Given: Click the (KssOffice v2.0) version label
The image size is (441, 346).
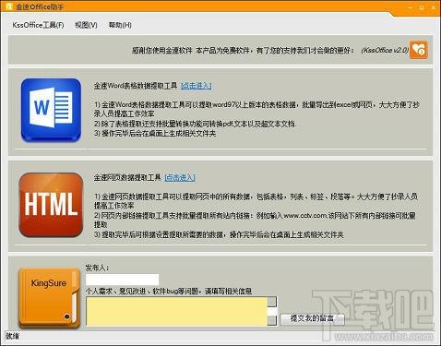Looking at the screenshot, I should (385, 50).
